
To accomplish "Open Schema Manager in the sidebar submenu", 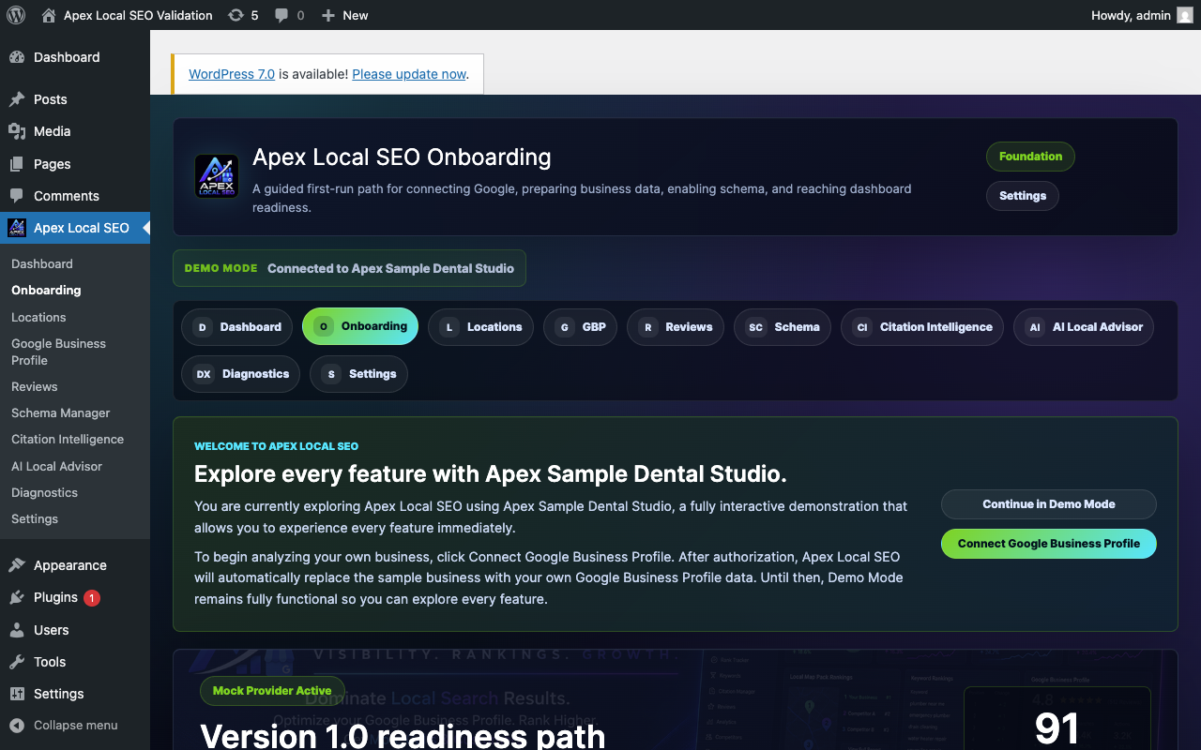I will point(61,412).
